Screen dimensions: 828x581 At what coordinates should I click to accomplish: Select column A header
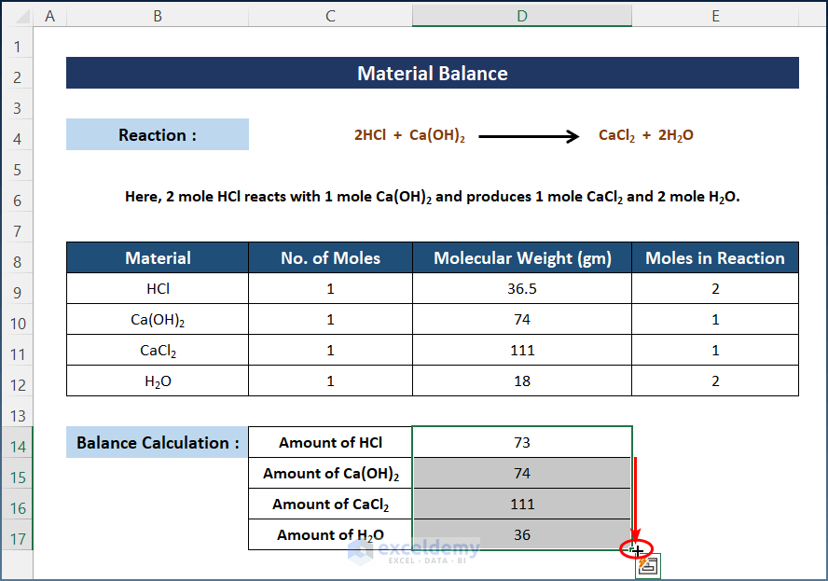pos(49,16)
